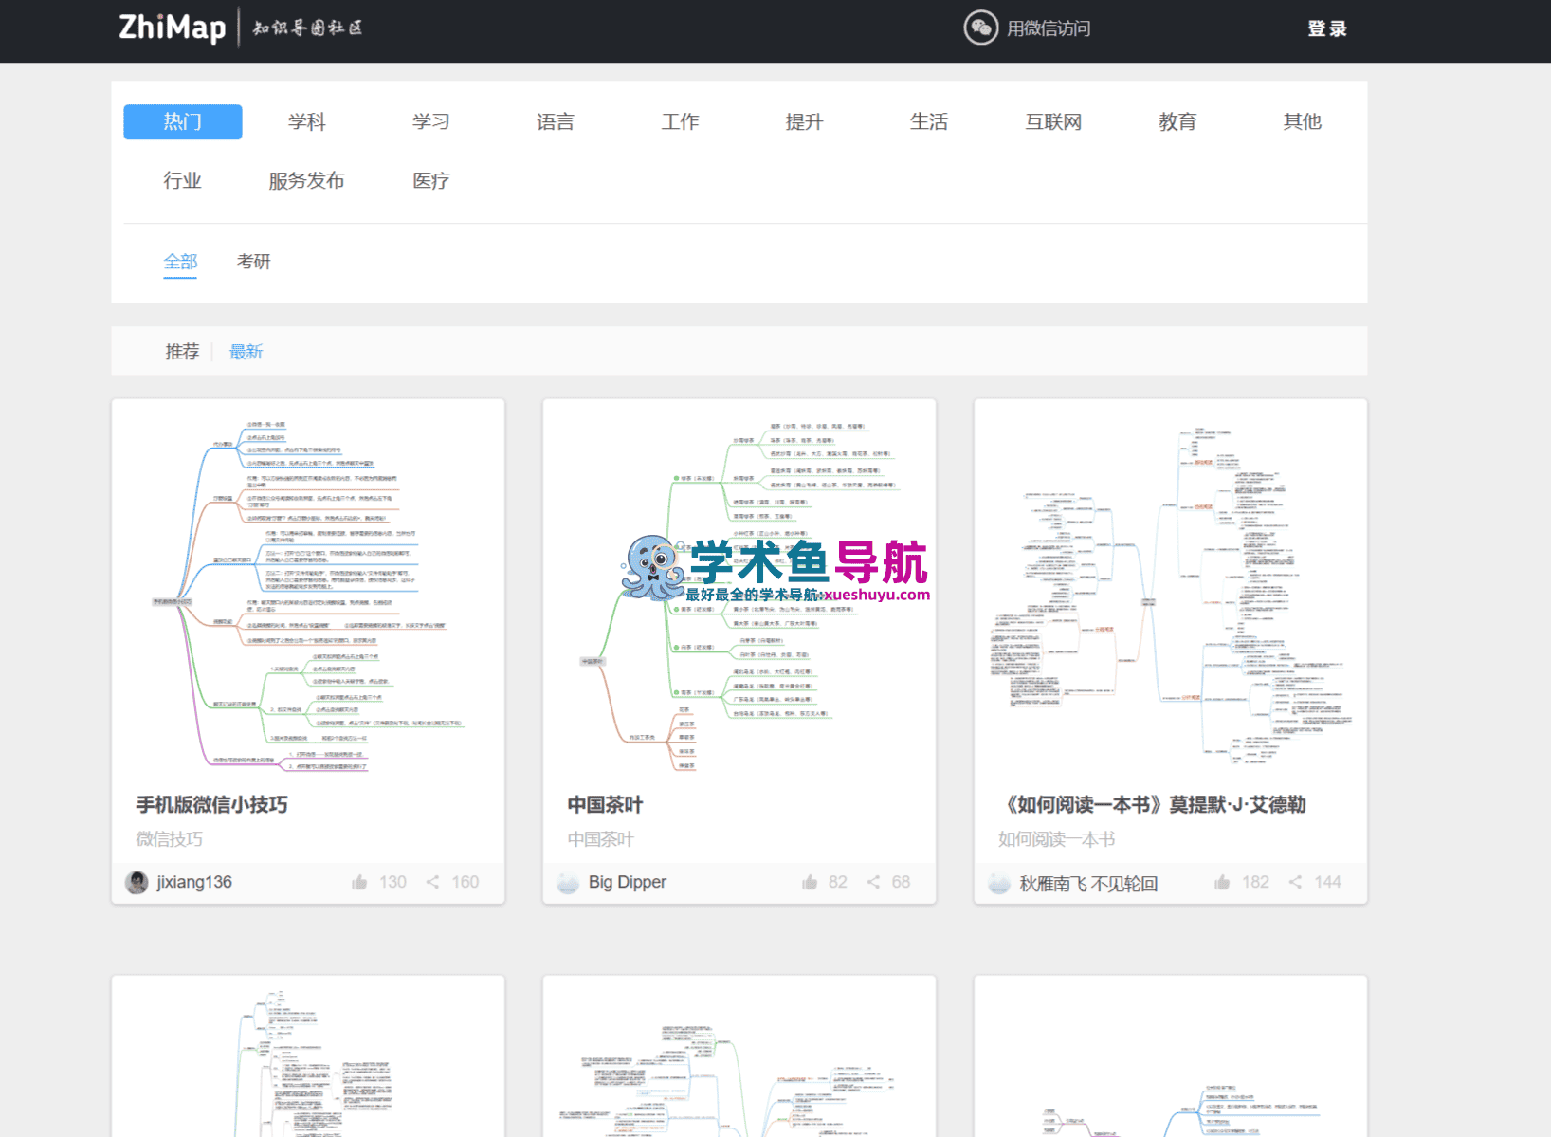
Task: Select the 热门 category tab
Action: [183, 121]
